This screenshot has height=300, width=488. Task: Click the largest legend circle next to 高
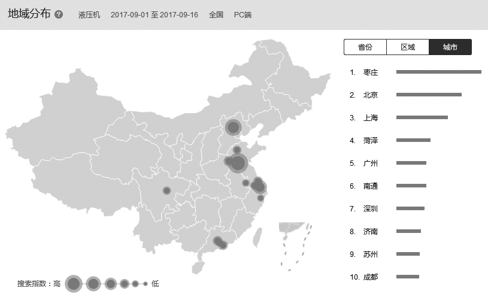point(74,284)
